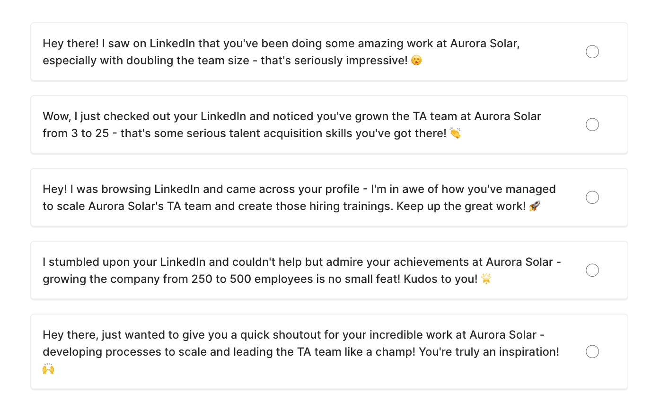Click the glowing star emoji
Image resolution: width=669 pixels, height=420 pixels.
click(x=486, y=279)
